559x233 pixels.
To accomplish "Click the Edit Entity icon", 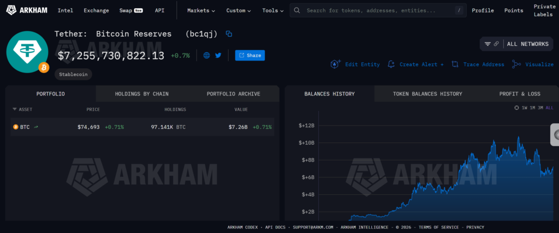I will [x=336, y=64].
